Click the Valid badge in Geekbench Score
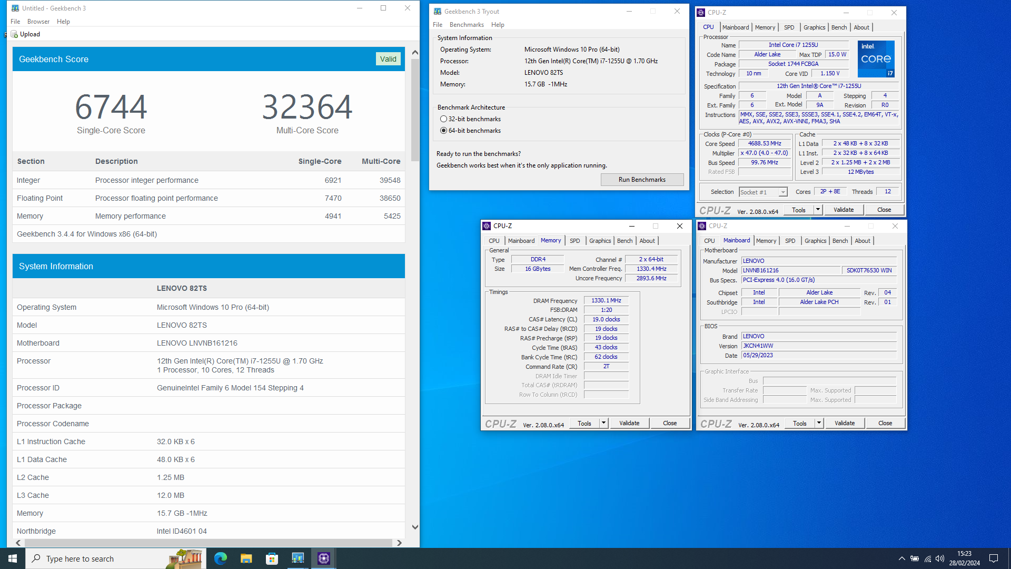 (x=388, y=59)
